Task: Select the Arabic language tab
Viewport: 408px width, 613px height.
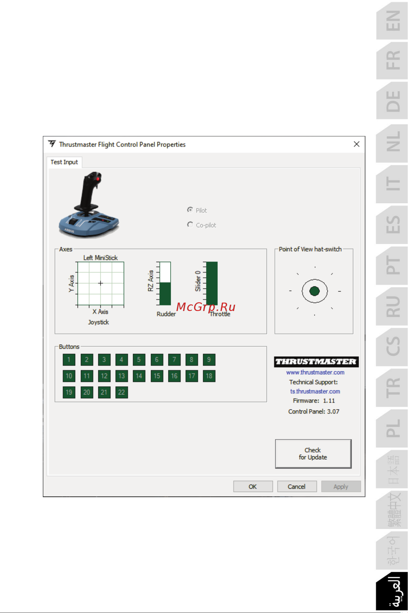Action: pyautogui.click(x=392, y=591)
